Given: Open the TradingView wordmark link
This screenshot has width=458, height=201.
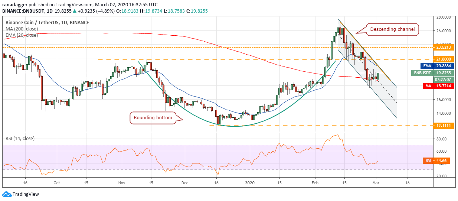Looking at the screenshot, I should tap(26, 194).
